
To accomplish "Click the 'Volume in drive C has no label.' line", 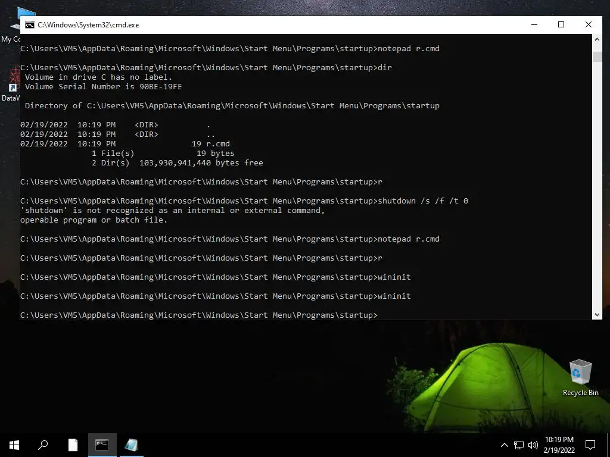I will 98,77.
